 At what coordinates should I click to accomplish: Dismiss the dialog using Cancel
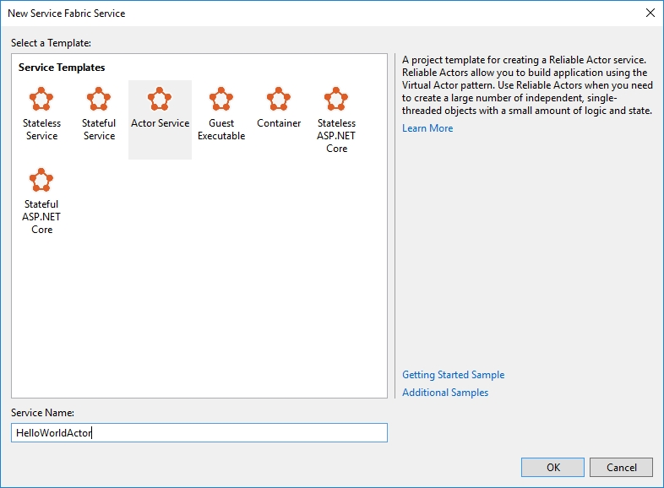click(621, 467)
